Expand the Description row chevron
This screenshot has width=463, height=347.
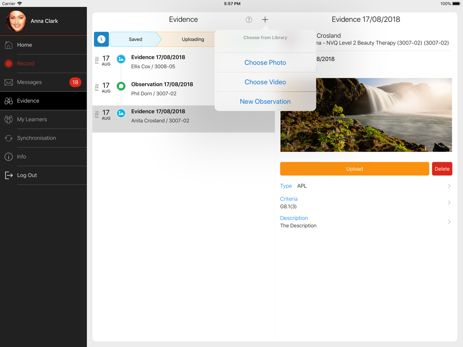pos(449,222)
